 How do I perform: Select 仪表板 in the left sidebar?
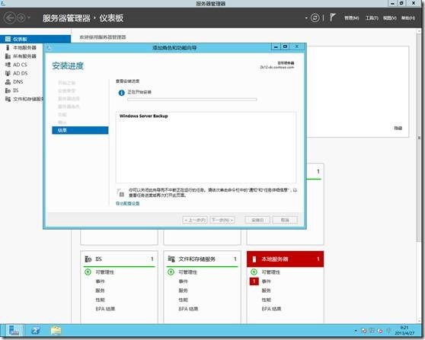coord(35,39)
